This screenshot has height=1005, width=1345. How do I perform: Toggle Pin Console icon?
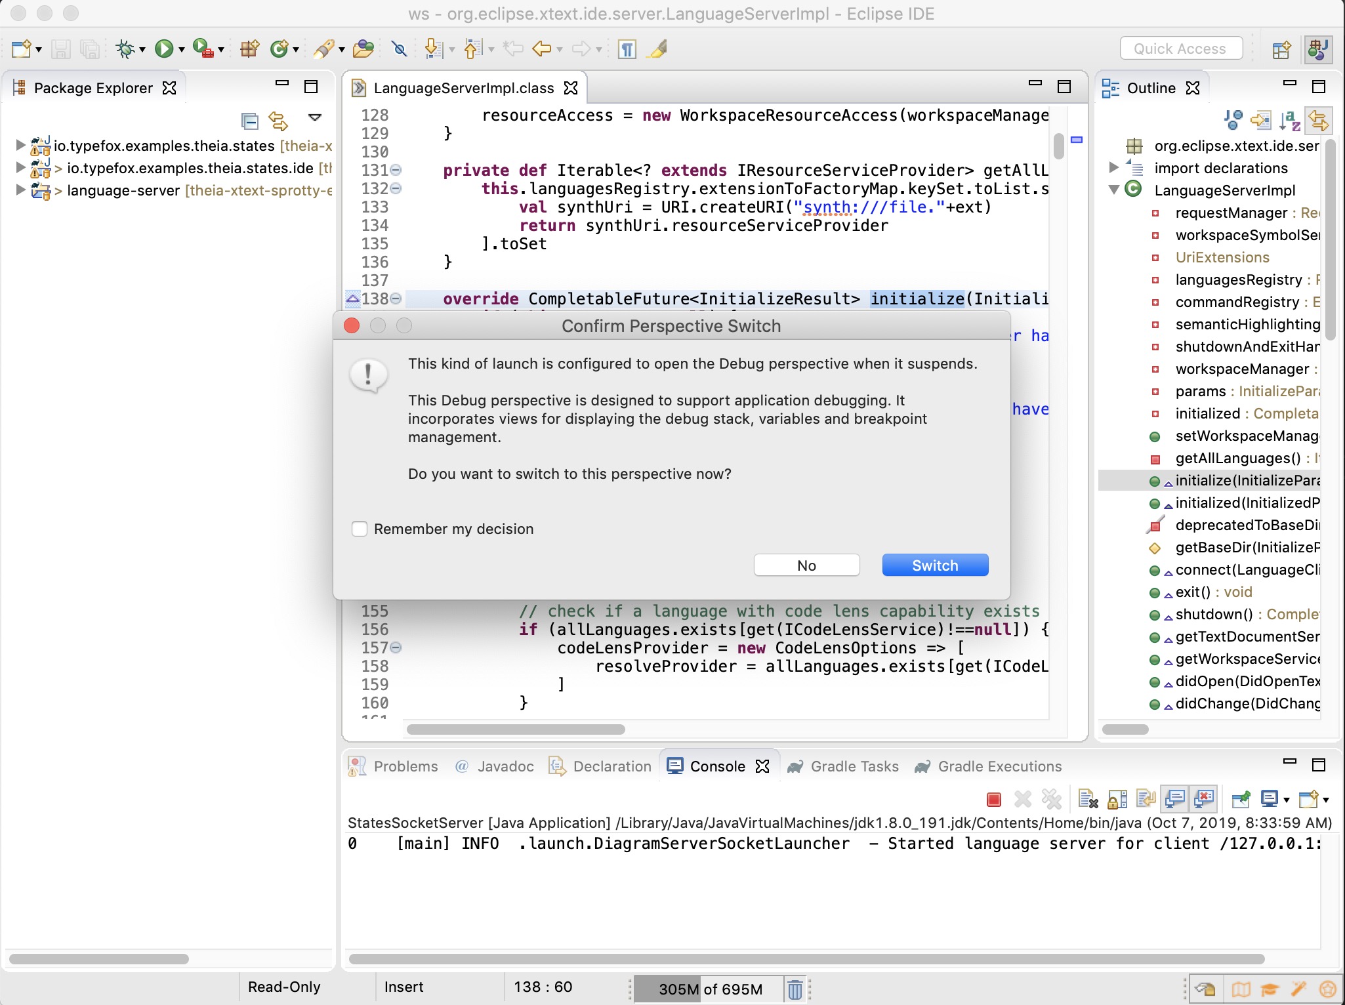[1241, 799]
